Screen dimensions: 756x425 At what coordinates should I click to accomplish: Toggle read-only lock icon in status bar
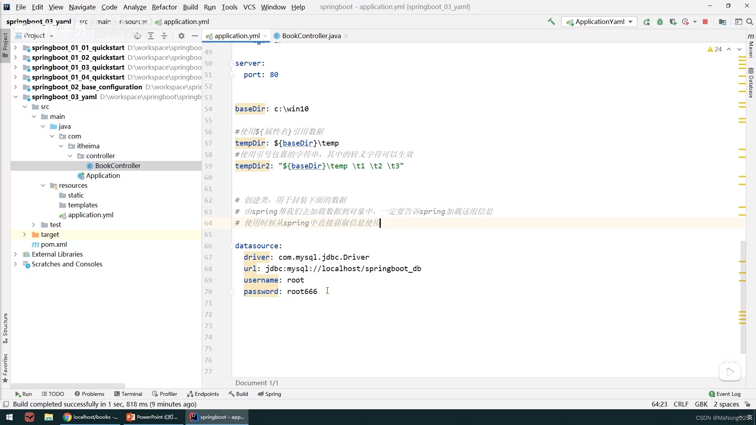pyautogui.click(x=747, y=404)
